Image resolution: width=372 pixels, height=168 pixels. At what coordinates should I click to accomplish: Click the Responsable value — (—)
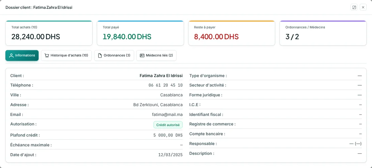(355, 144)
